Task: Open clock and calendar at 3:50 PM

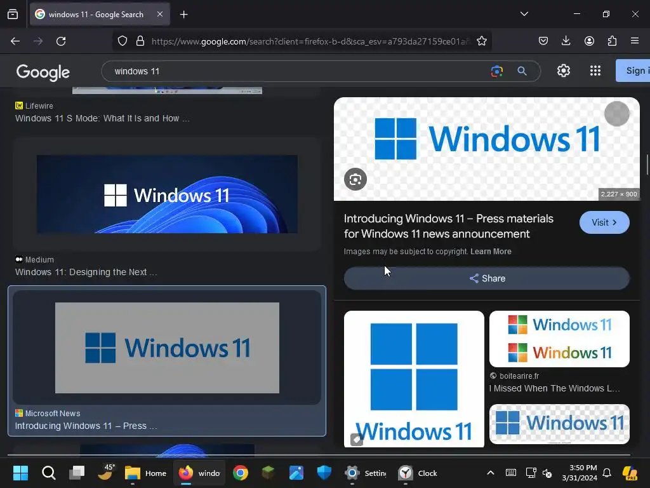Action: [580, 473]
